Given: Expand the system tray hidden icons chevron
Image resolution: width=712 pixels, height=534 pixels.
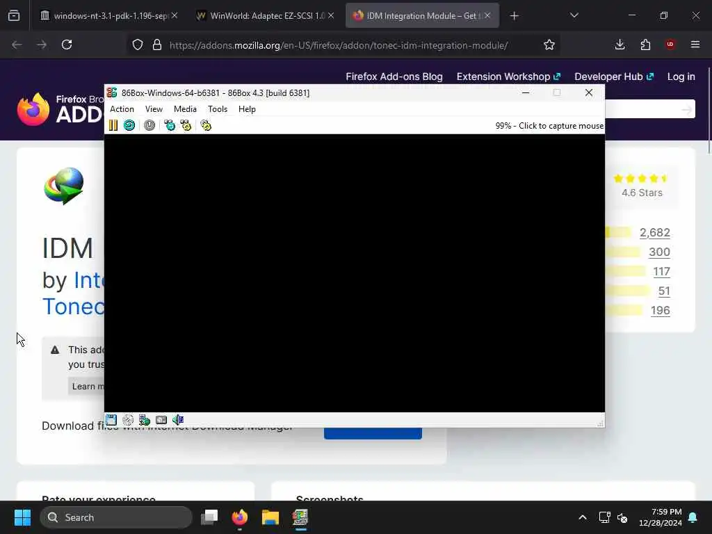Looking at the screenshot, I should 583,517.
